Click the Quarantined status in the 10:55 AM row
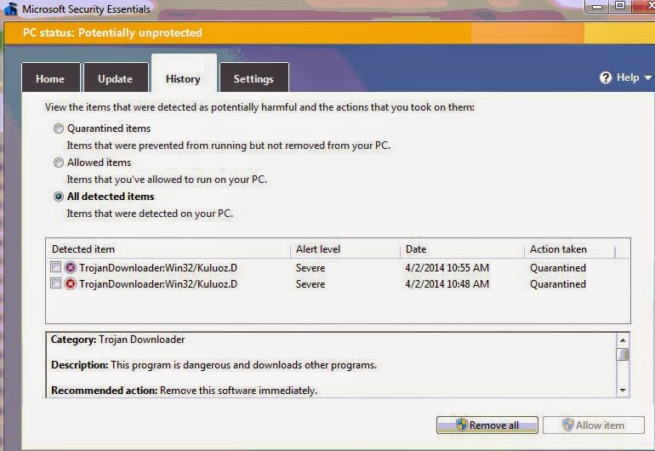655x451 pixels. click(x=558, y=268)
